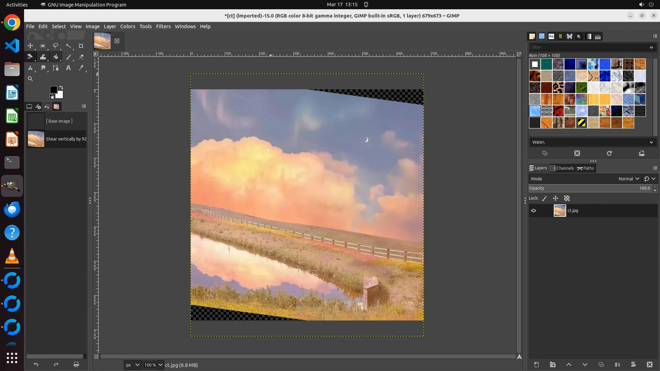Switch to the Channels tab
This screenshot has height=371, width=660.
pos(562,168)
